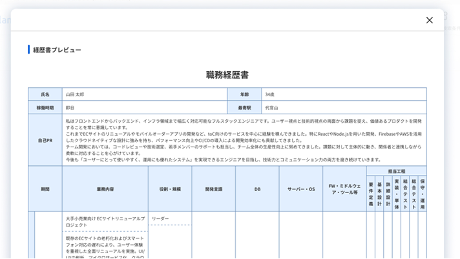Click the 基本設計 vertical header
This screenshot has width=460, height=259.
tap(379, 194)
